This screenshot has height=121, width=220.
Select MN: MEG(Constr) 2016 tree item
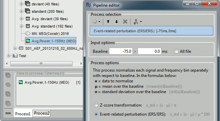click(50, 34)
